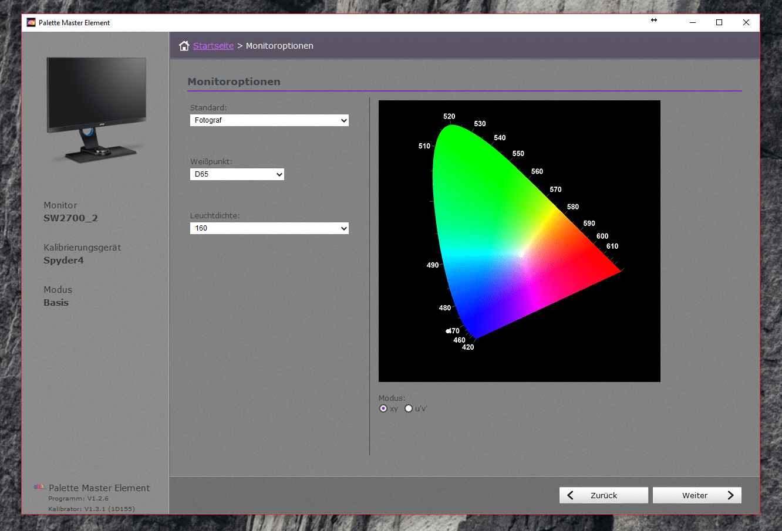Click the Spyder4 calibration device entry

[x=63, y=260]
